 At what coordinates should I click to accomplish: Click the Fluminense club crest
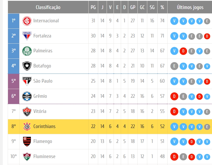(27, 157)
